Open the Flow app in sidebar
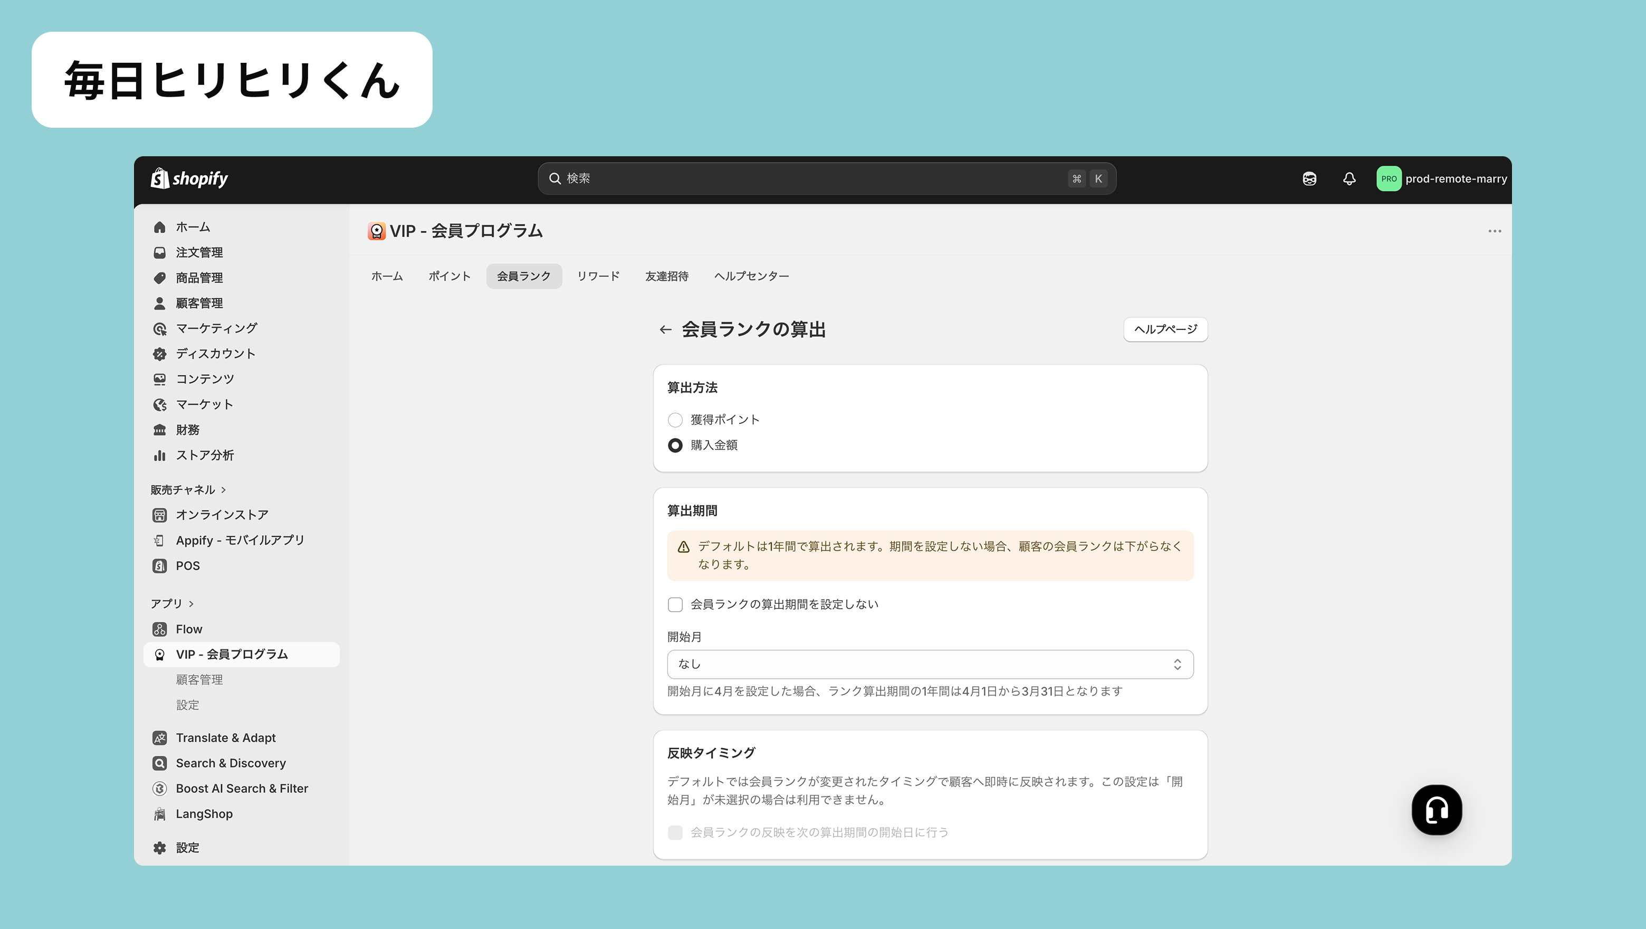This screenshot has width=1646, height=929. point(188,629)
